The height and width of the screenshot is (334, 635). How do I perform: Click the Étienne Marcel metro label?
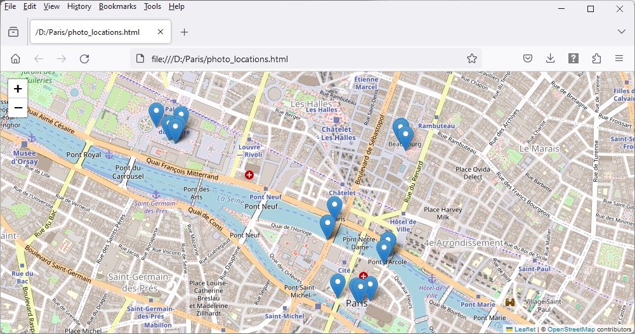click(x=366, y=83)
